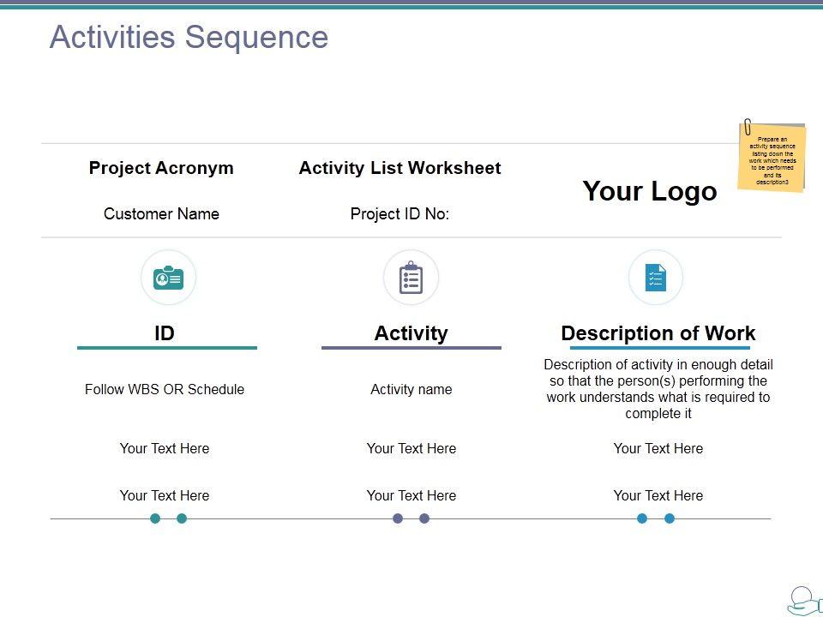Screen dimensions: 823x617
Task: Click the second purple dot under Activity column
Action: click(424, 518)
